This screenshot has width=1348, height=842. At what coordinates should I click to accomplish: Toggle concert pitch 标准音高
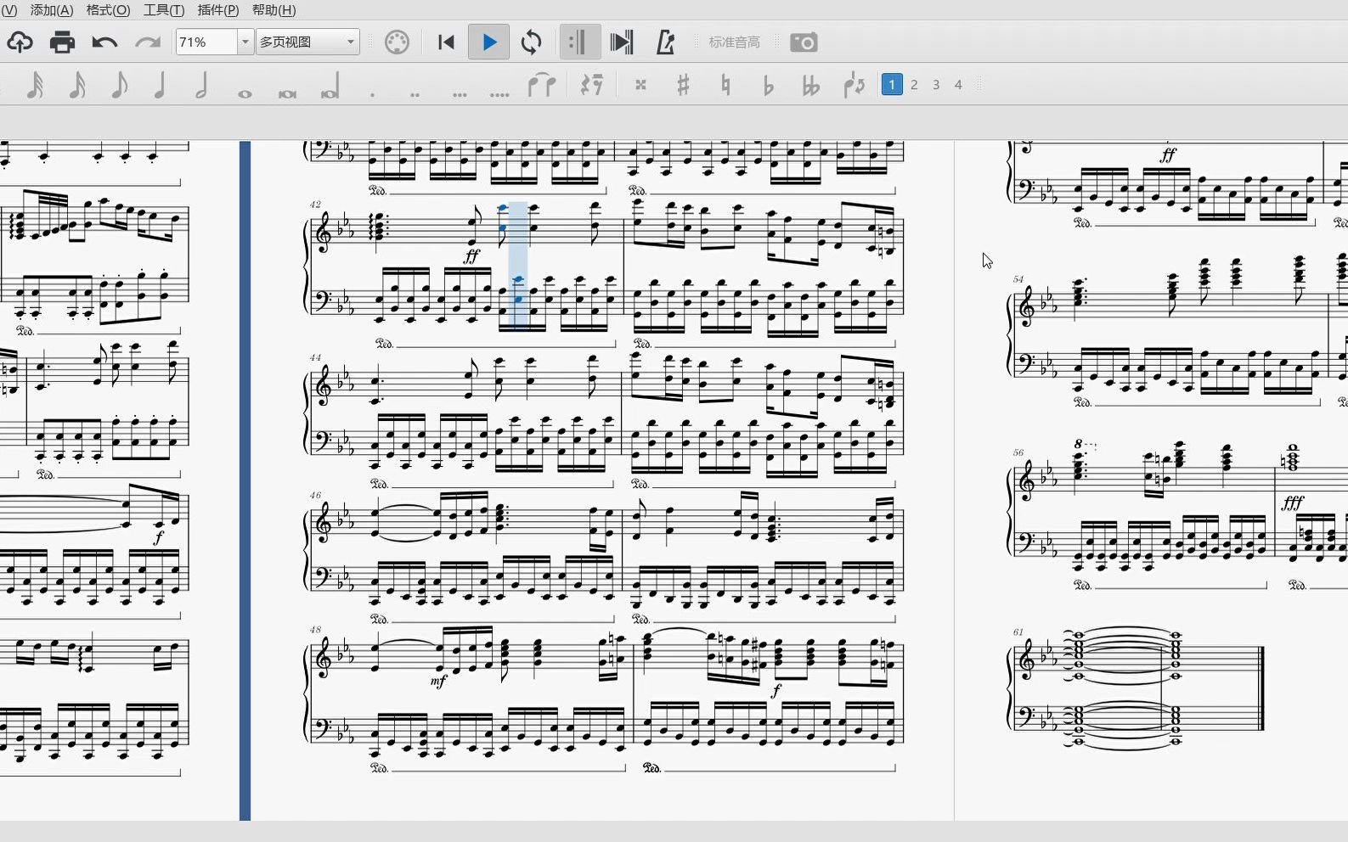[x=735, y=42]
